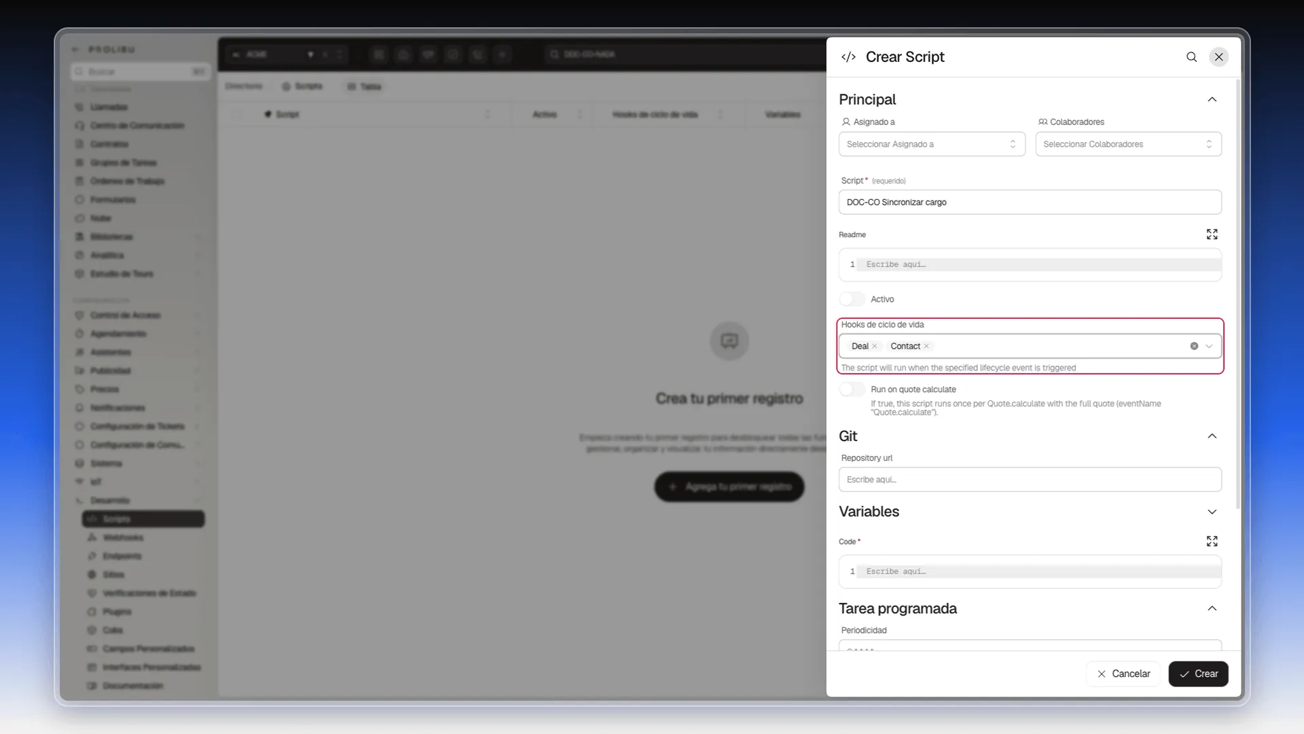Select the Scripts breadcrumb tab
This screenshot has width=1304, height=734.
point(302,86)
